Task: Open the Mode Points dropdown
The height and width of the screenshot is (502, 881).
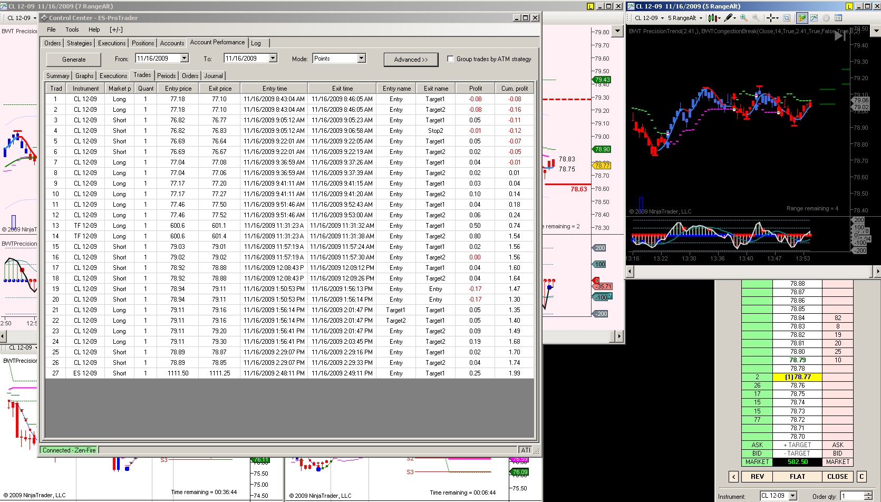Action: point(362,58)
